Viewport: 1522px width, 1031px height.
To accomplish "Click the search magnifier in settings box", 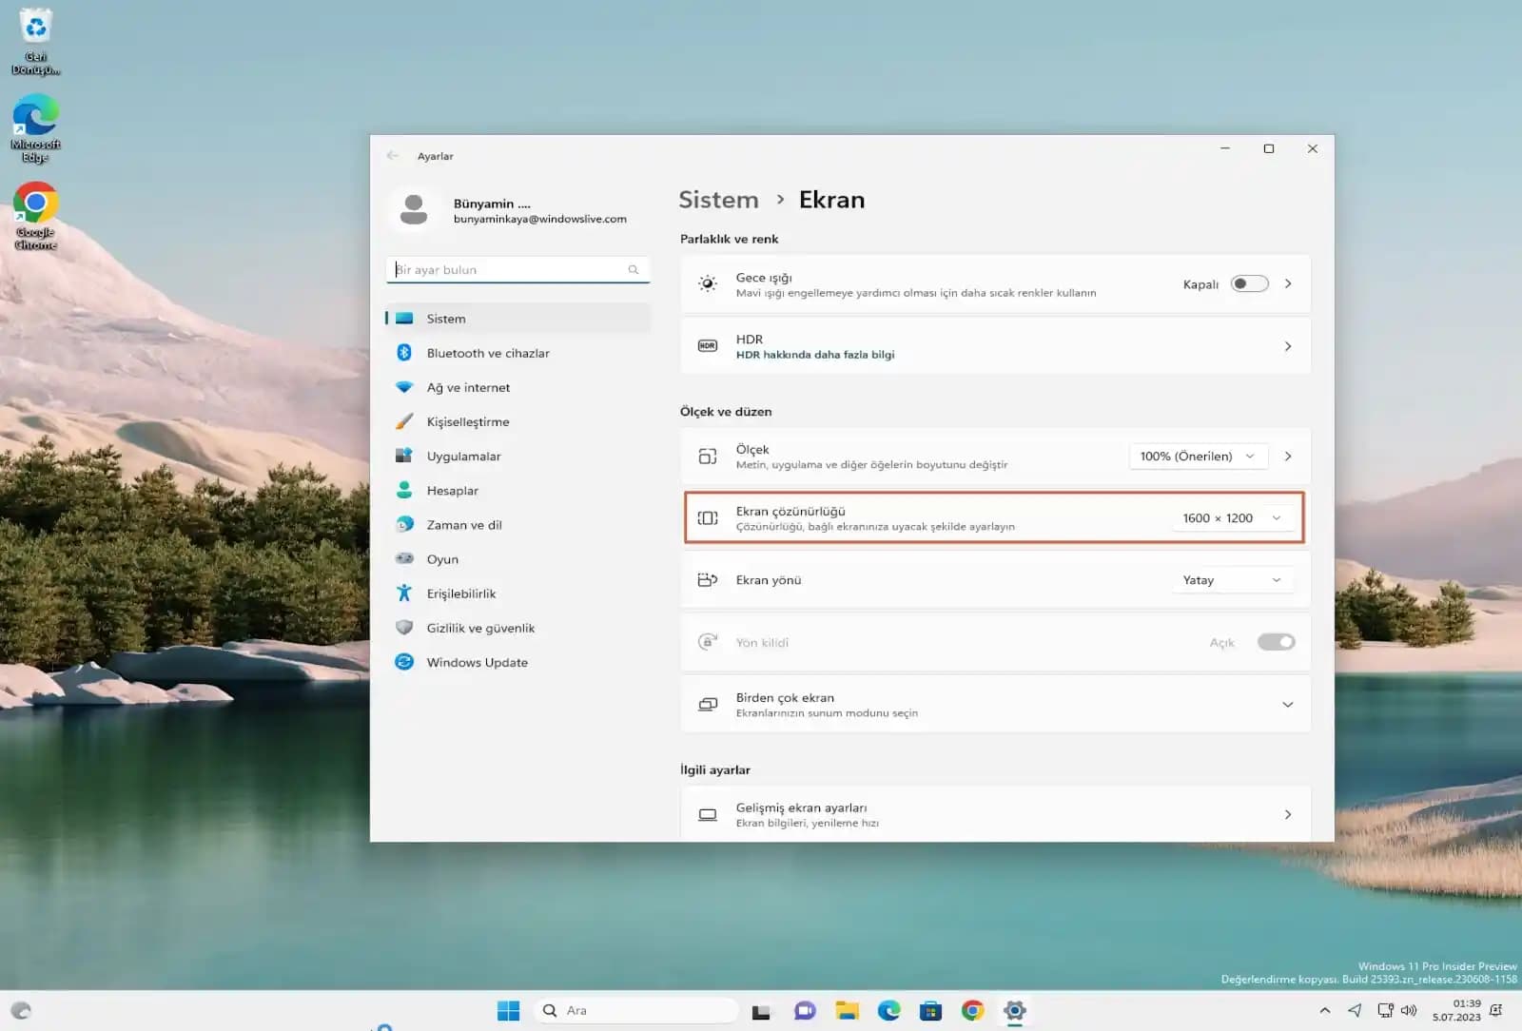I will (x=633, y=270).
